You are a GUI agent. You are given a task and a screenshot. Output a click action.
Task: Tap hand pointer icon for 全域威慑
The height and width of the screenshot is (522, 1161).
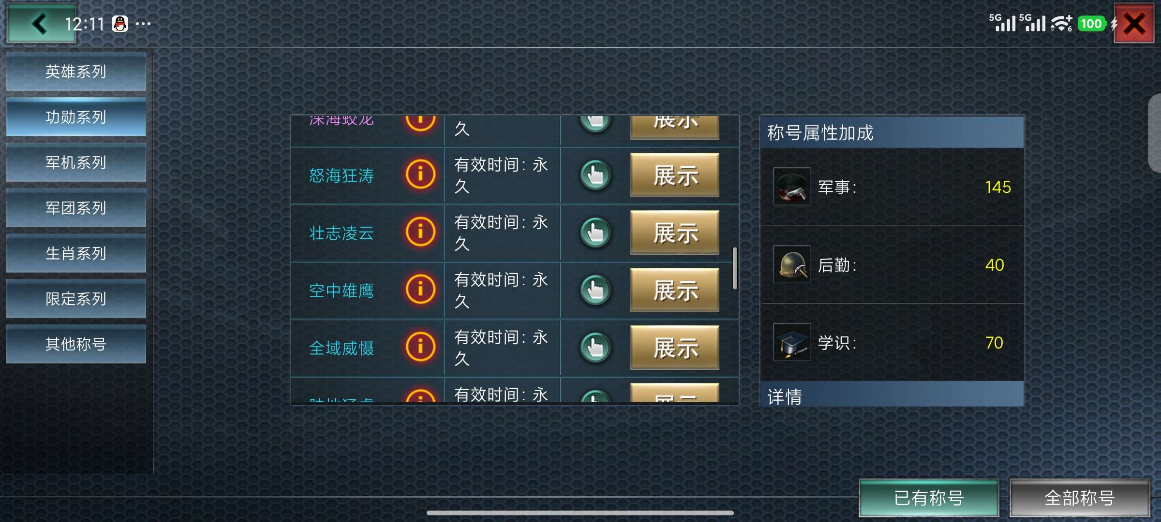pyautogui.click(x=595, y=348)
